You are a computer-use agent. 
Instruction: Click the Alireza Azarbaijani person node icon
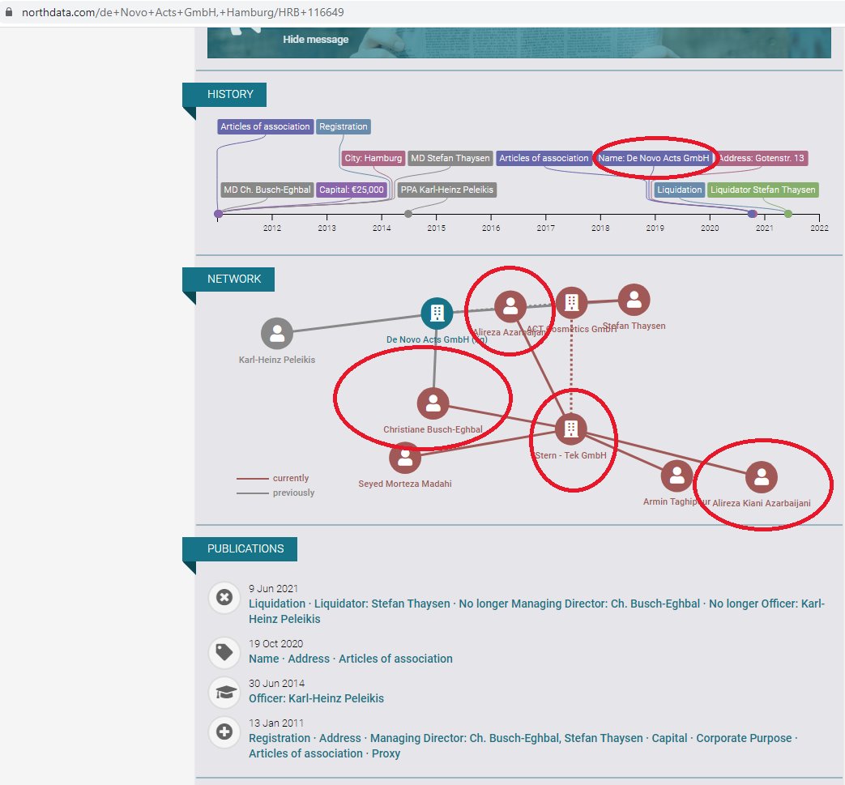[x=510, y=306]
